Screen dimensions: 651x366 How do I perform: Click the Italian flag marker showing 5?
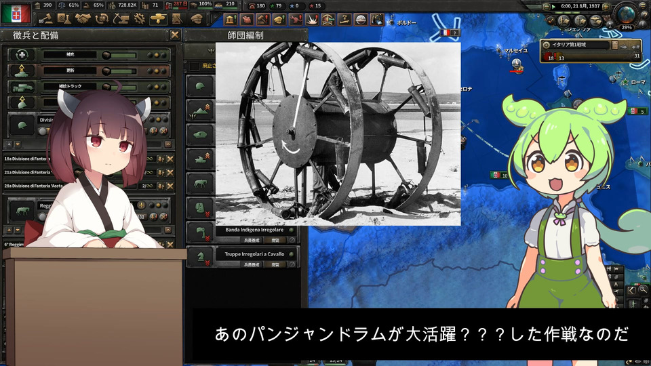(637, 111)
